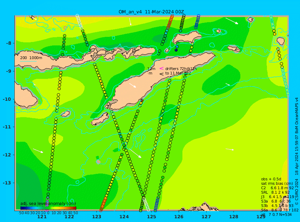Click the cyan depth contour legend line

28,61
